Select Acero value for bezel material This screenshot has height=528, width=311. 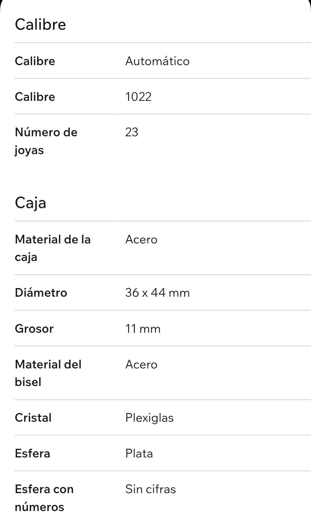coord(141,364)
